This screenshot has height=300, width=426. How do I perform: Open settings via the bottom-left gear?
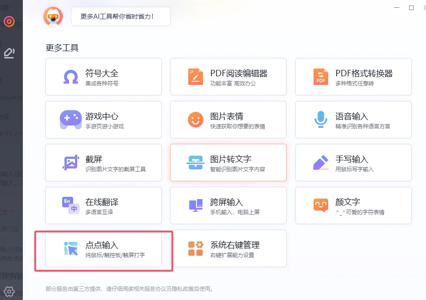(x=9, y=291)
